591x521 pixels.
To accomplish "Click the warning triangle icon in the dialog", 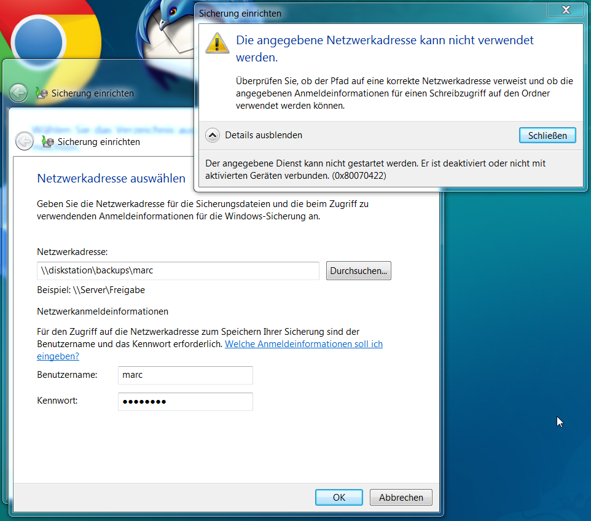I will pos(217,43).
